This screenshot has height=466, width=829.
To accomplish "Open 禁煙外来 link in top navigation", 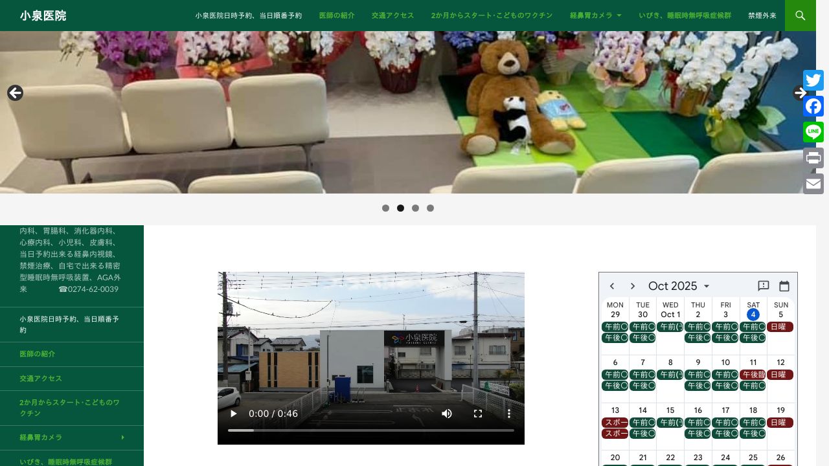I will coord(762,16).
